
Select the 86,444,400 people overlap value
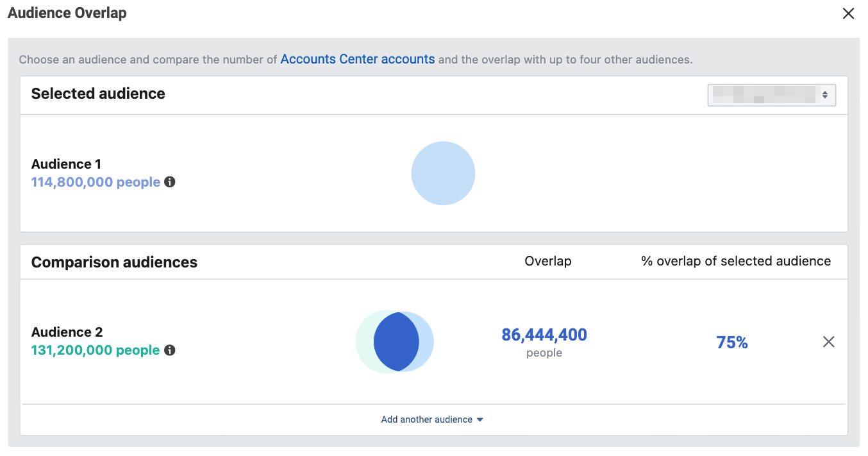[544, 334]
